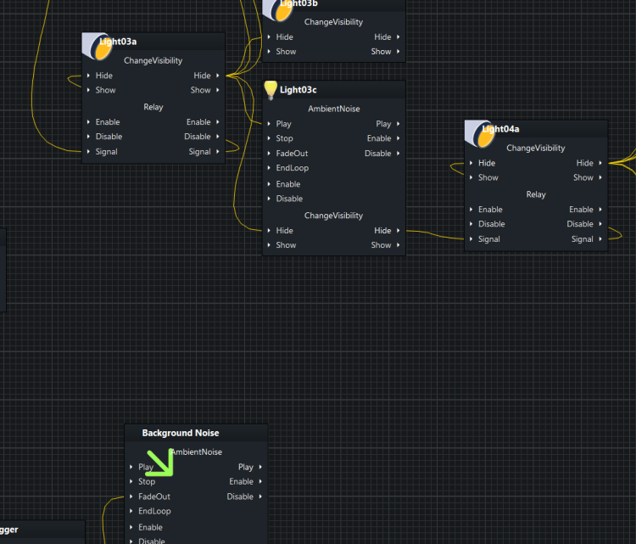The image size is (636, 544).
Task: Click AmbientNoise section label in Light03c
Action: [x=333, y=109]
